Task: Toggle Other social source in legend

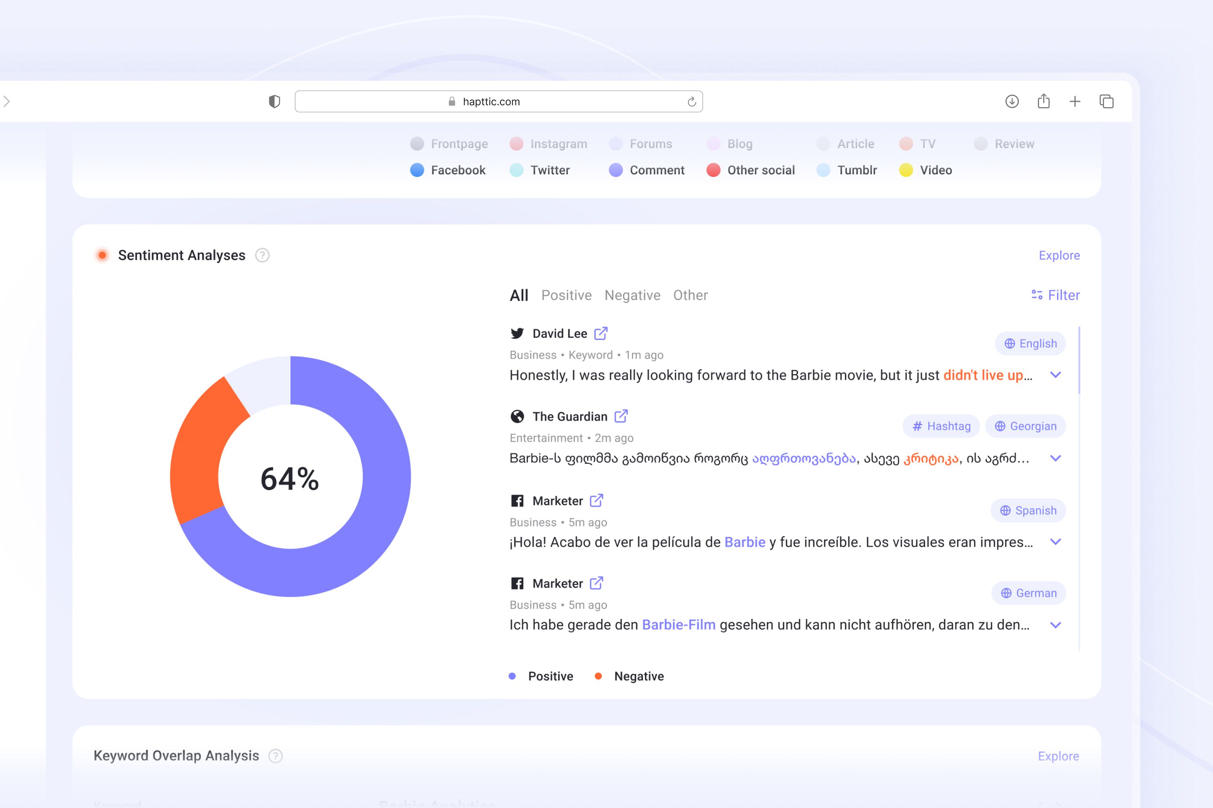Action: [751, 170]
